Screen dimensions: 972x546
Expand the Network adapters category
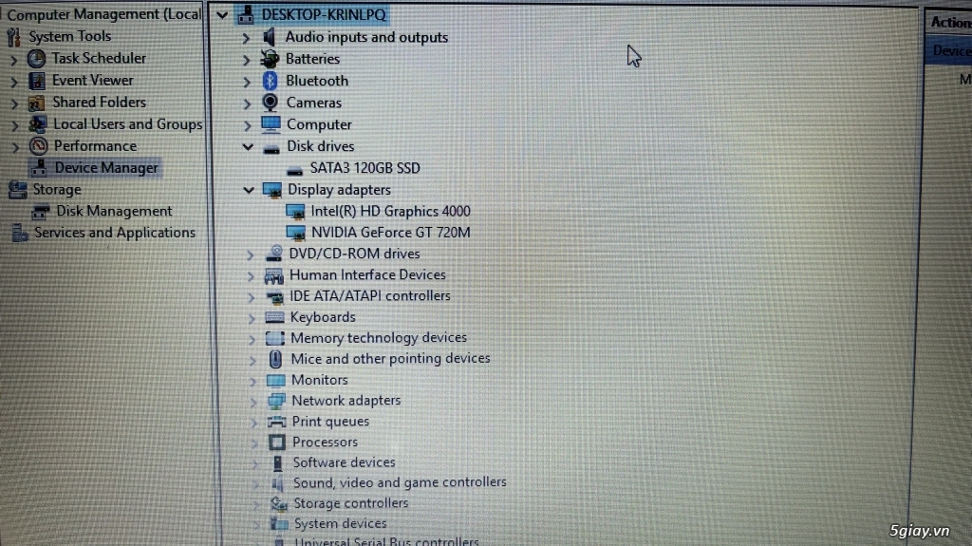coord(252,402)
